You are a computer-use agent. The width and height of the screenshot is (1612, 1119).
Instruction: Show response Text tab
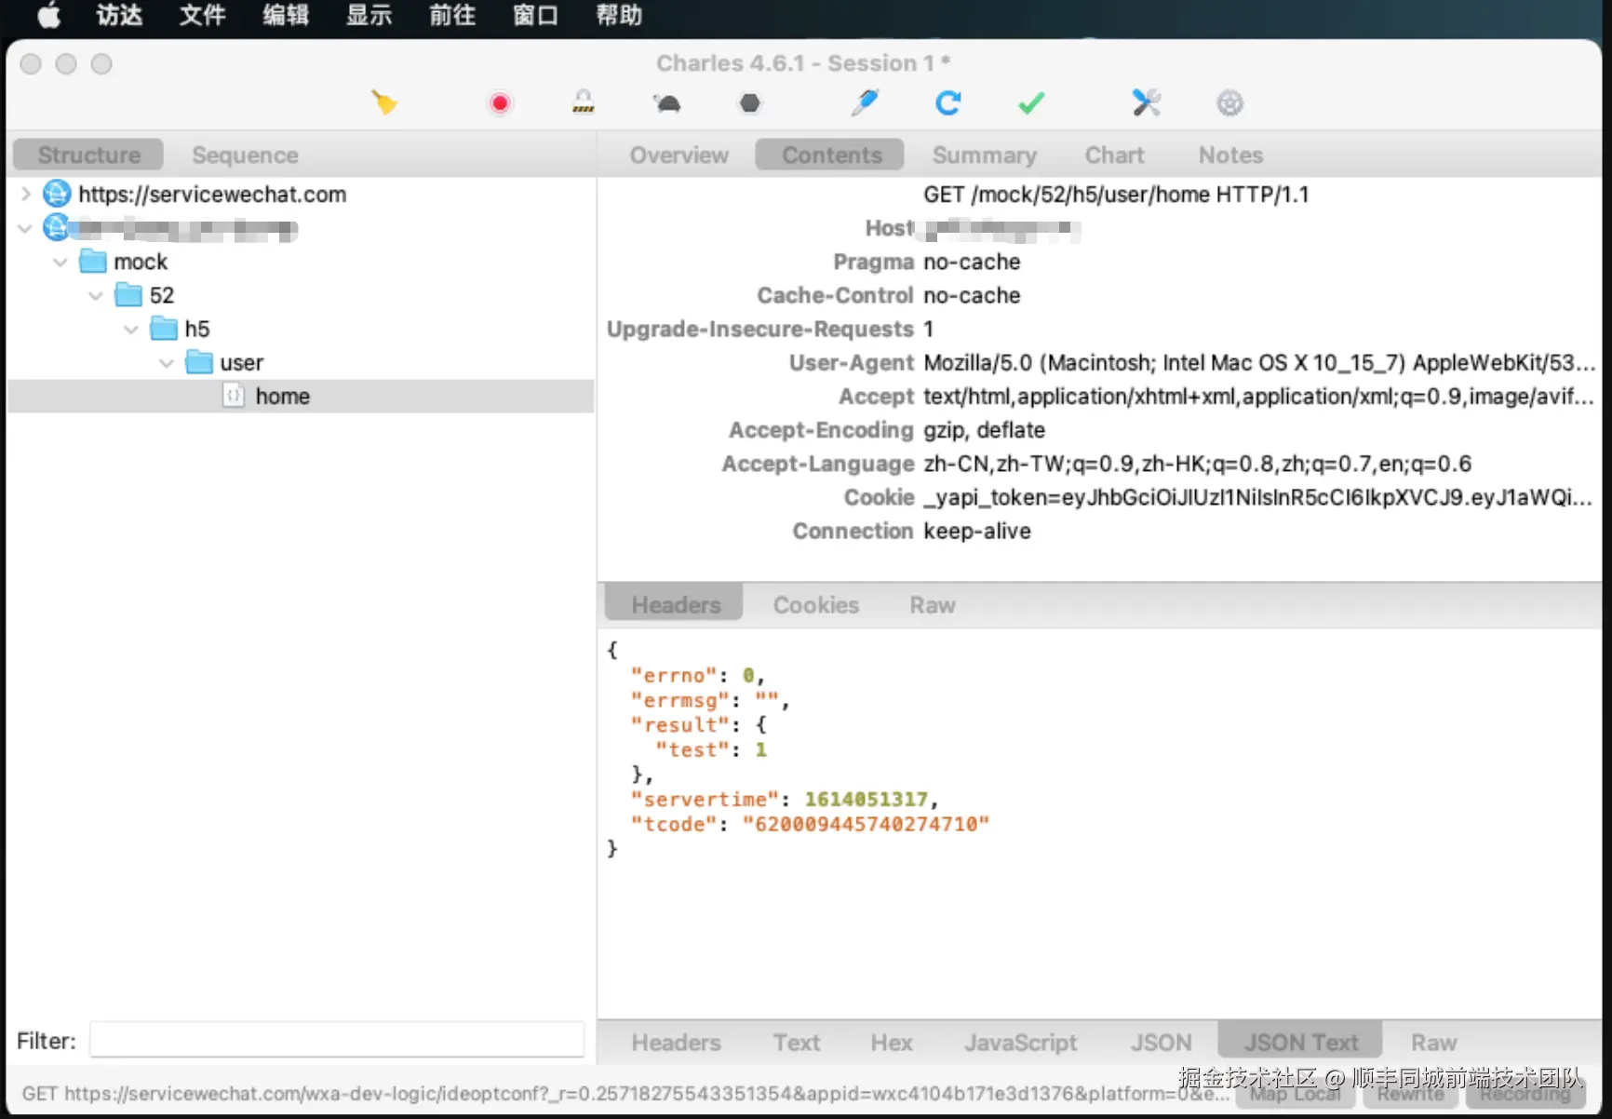click(x=797, y=1042)
